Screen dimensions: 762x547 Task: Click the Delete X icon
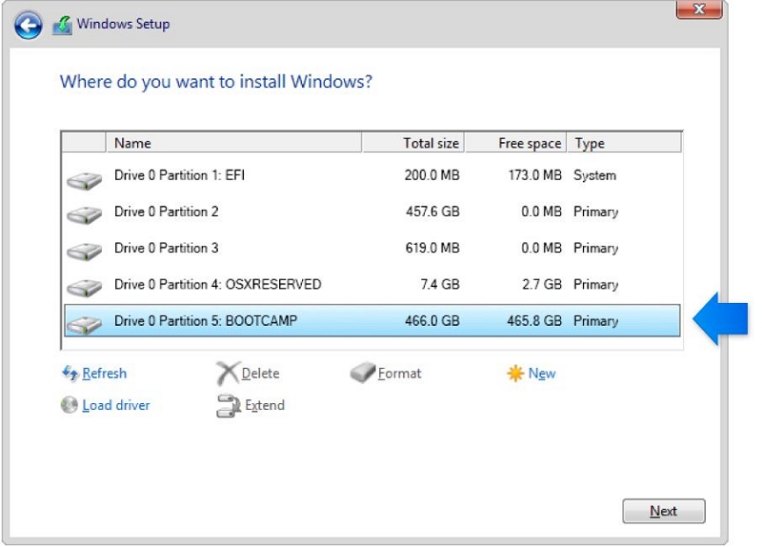tap(228, 374)
